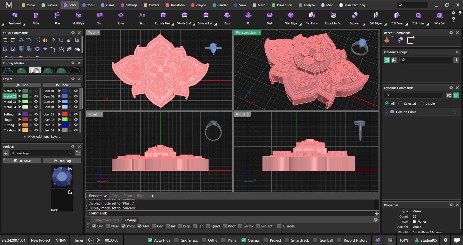Select the Paraboloid solid tool
The width and height of the screenshot is (463, 245).
pos(15,18)
